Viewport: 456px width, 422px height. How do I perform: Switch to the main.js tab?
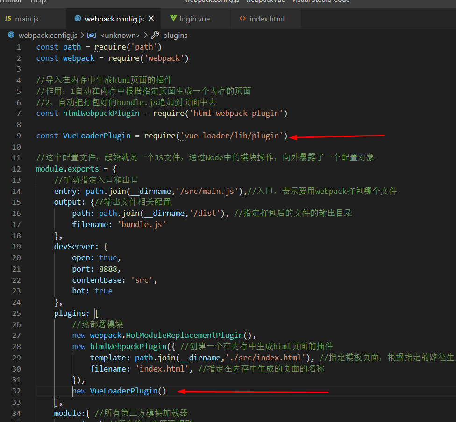[x=27, y=19]
